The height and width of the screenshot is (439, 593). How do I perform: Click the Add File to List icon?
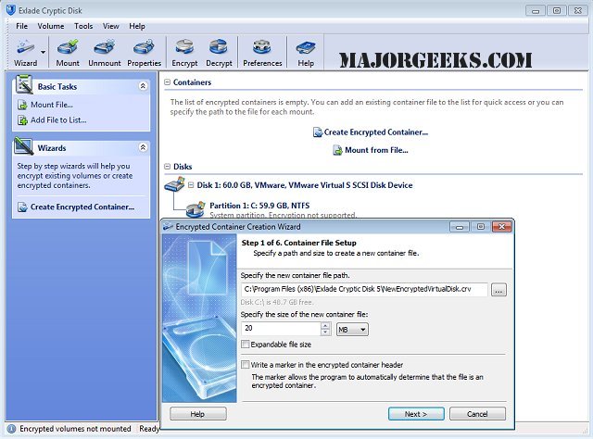pyautogui.click(x=22, y=120)
